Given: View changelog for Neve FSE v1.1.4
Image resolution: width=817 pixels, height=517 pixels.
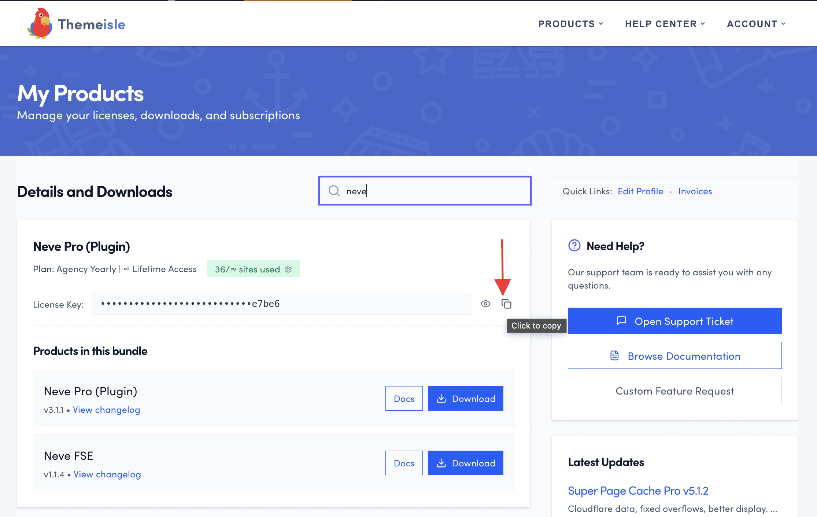Looking at the screenshot, I should (x=107, y=474).
